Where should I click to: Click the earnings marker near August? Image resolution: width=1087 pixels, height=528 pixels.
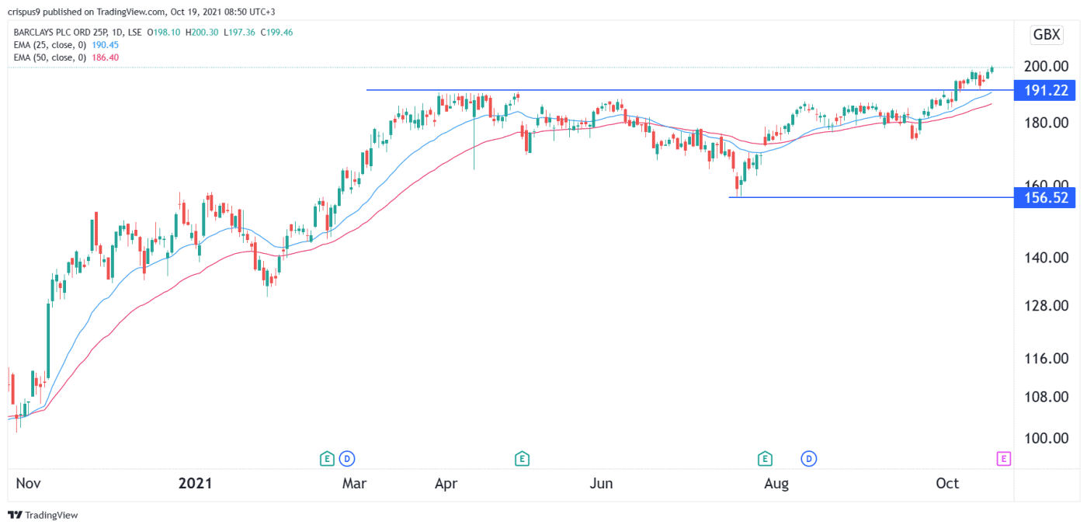pos(765,458)
